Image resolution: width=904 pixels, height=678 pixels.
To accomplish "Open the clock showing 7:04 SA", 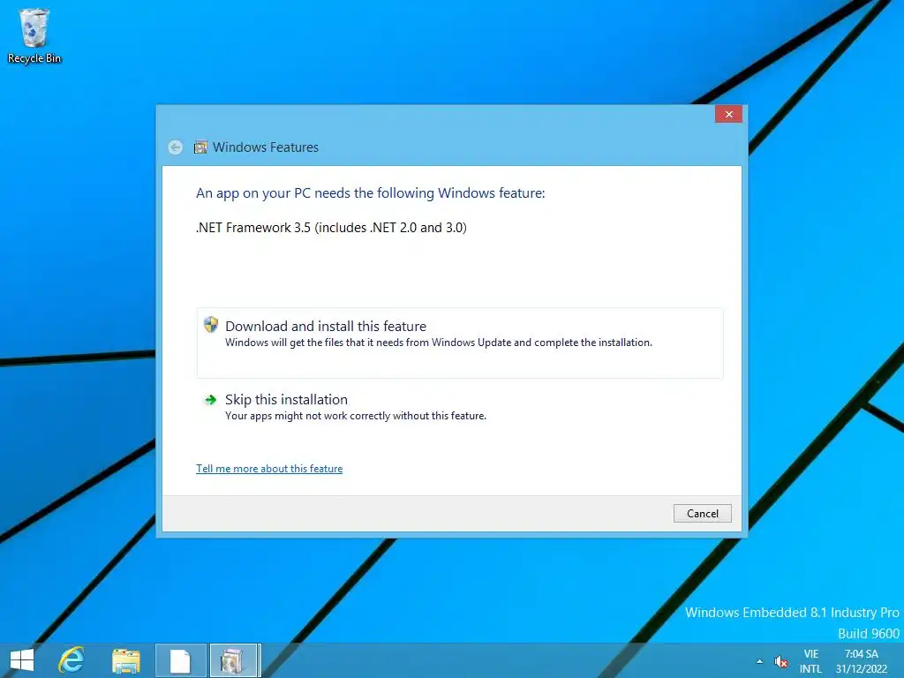I will click(x=862, y=661).
